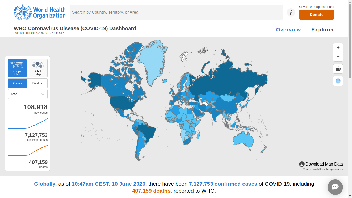Click the 7,127,753 confirmed cases summary text
The height and width of the screenshot is (198, 352).
(223, 184)
